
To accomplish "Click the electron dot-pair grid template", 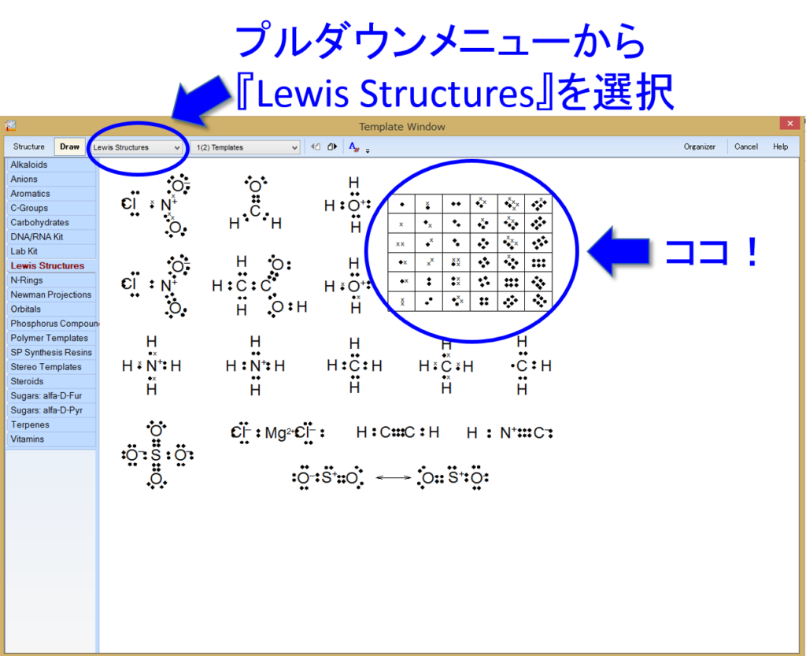I will click(471, 252).
